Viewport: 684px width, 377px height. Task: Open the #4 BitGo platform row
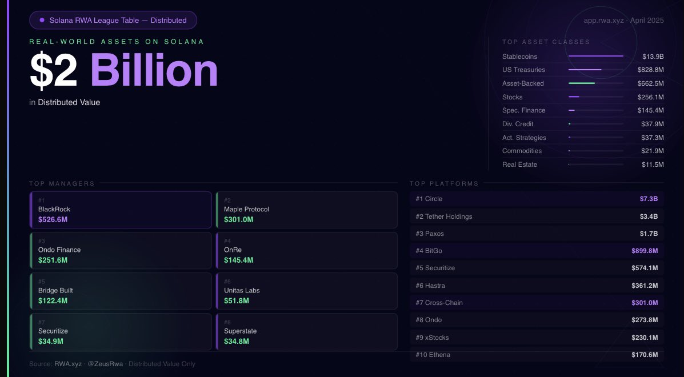click(537, 251)
